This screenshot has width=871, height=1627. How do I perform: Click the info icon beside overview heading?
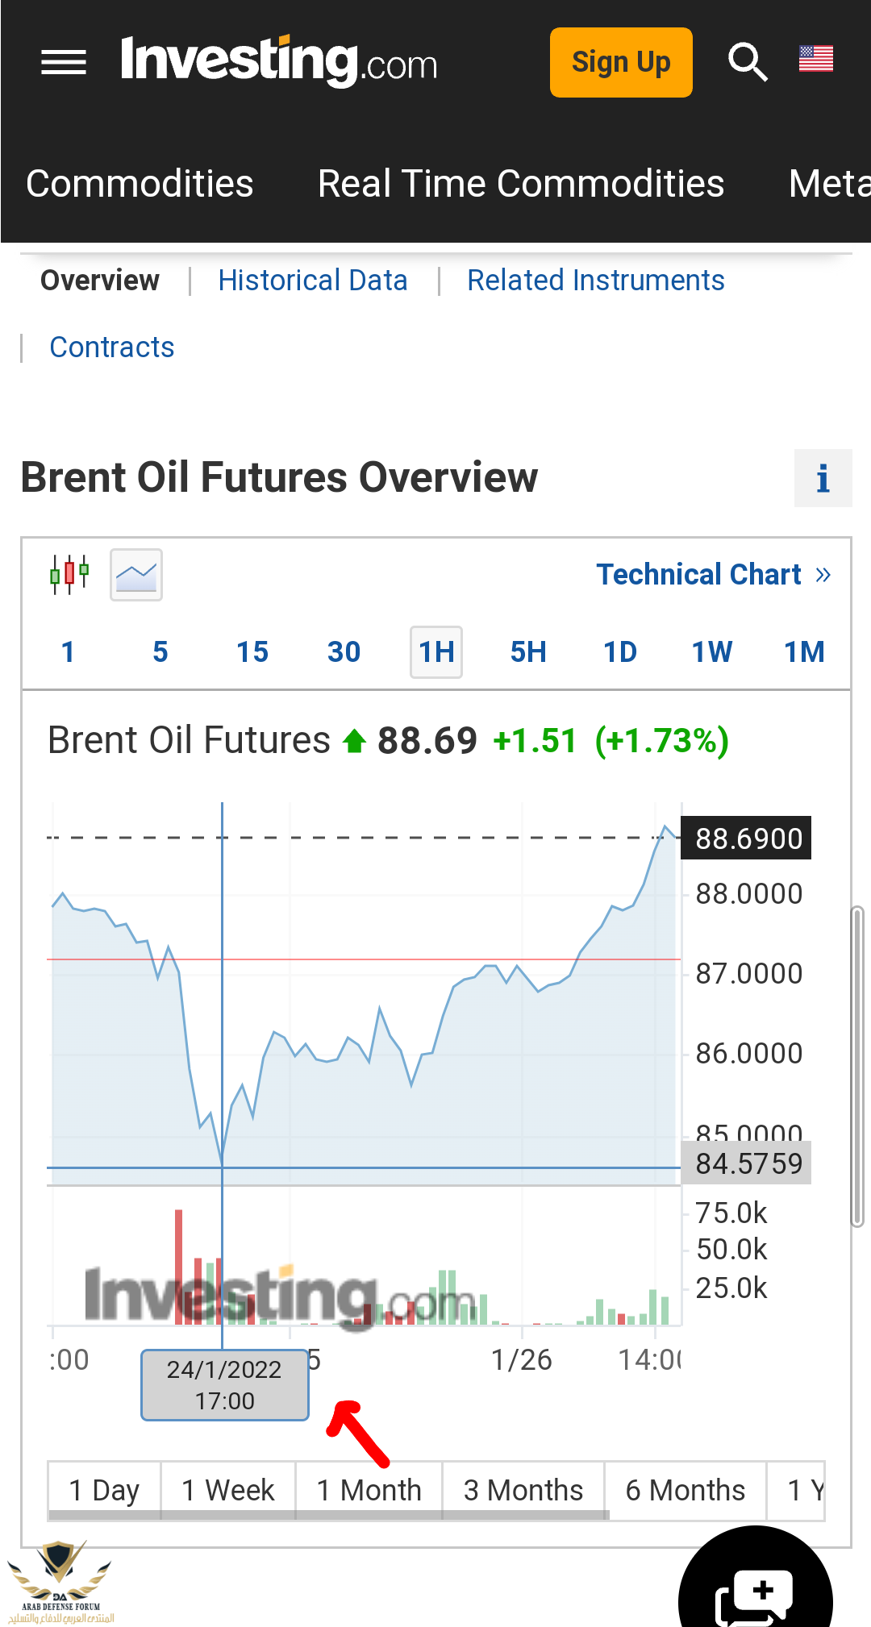[x=823, y=478]
